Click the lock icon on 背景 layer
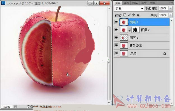The width and height of the screenshot is (175, 111). (x=165, y=53)
